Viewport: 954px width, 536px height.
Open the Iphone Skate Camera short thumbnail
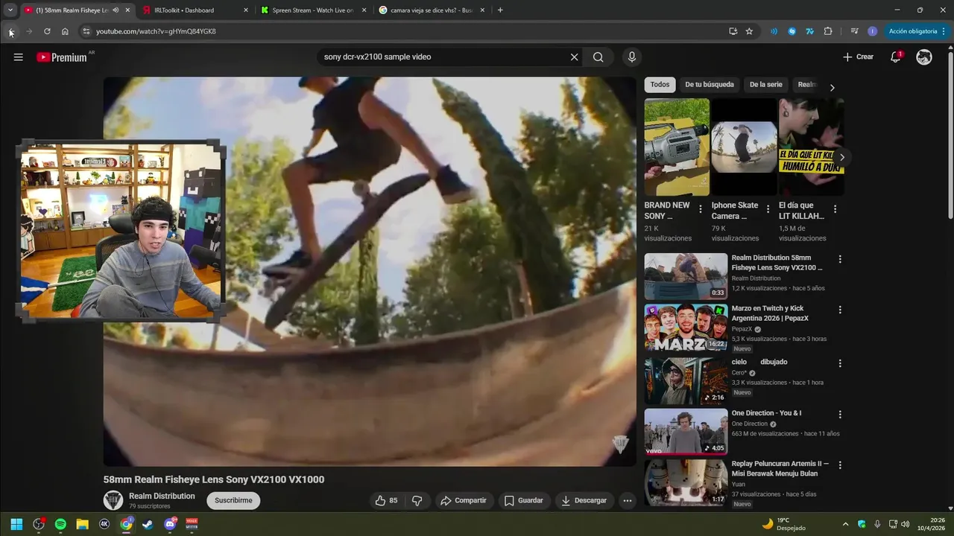744,147
